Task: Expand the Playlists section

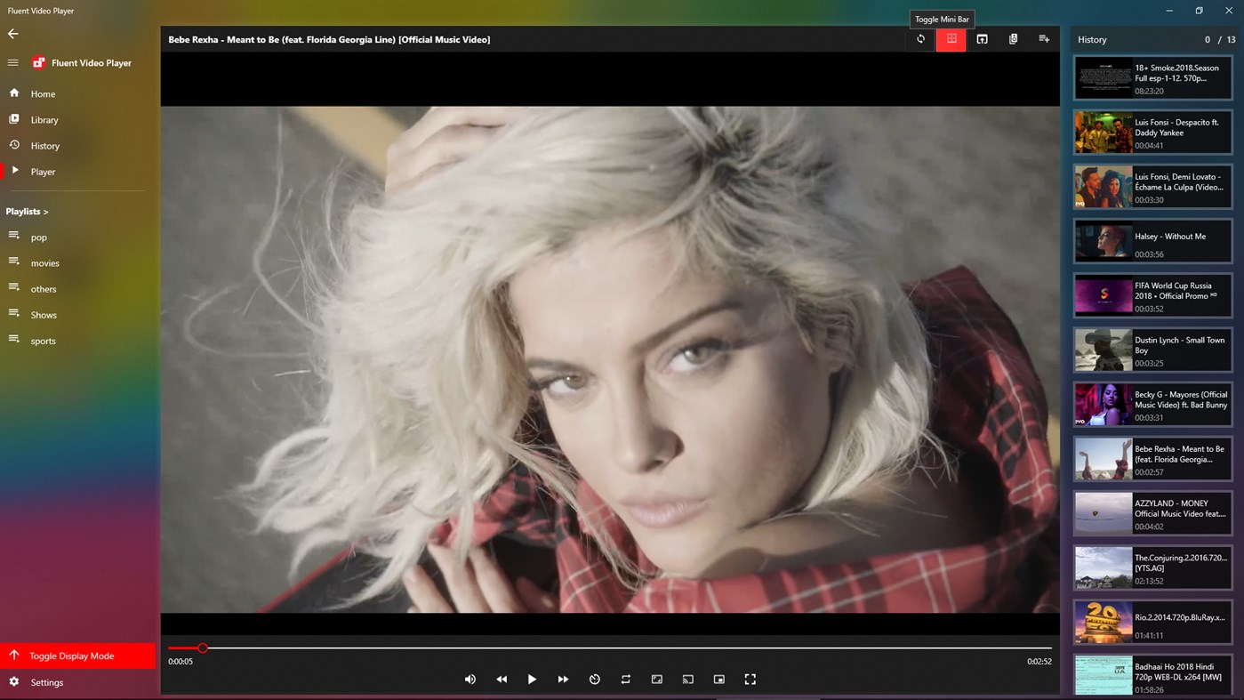Action: 27,211
